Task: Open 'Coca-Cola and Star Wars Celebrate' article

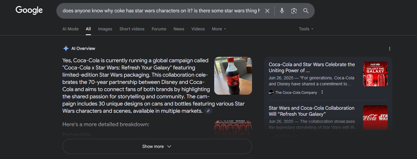Action: 312,67
